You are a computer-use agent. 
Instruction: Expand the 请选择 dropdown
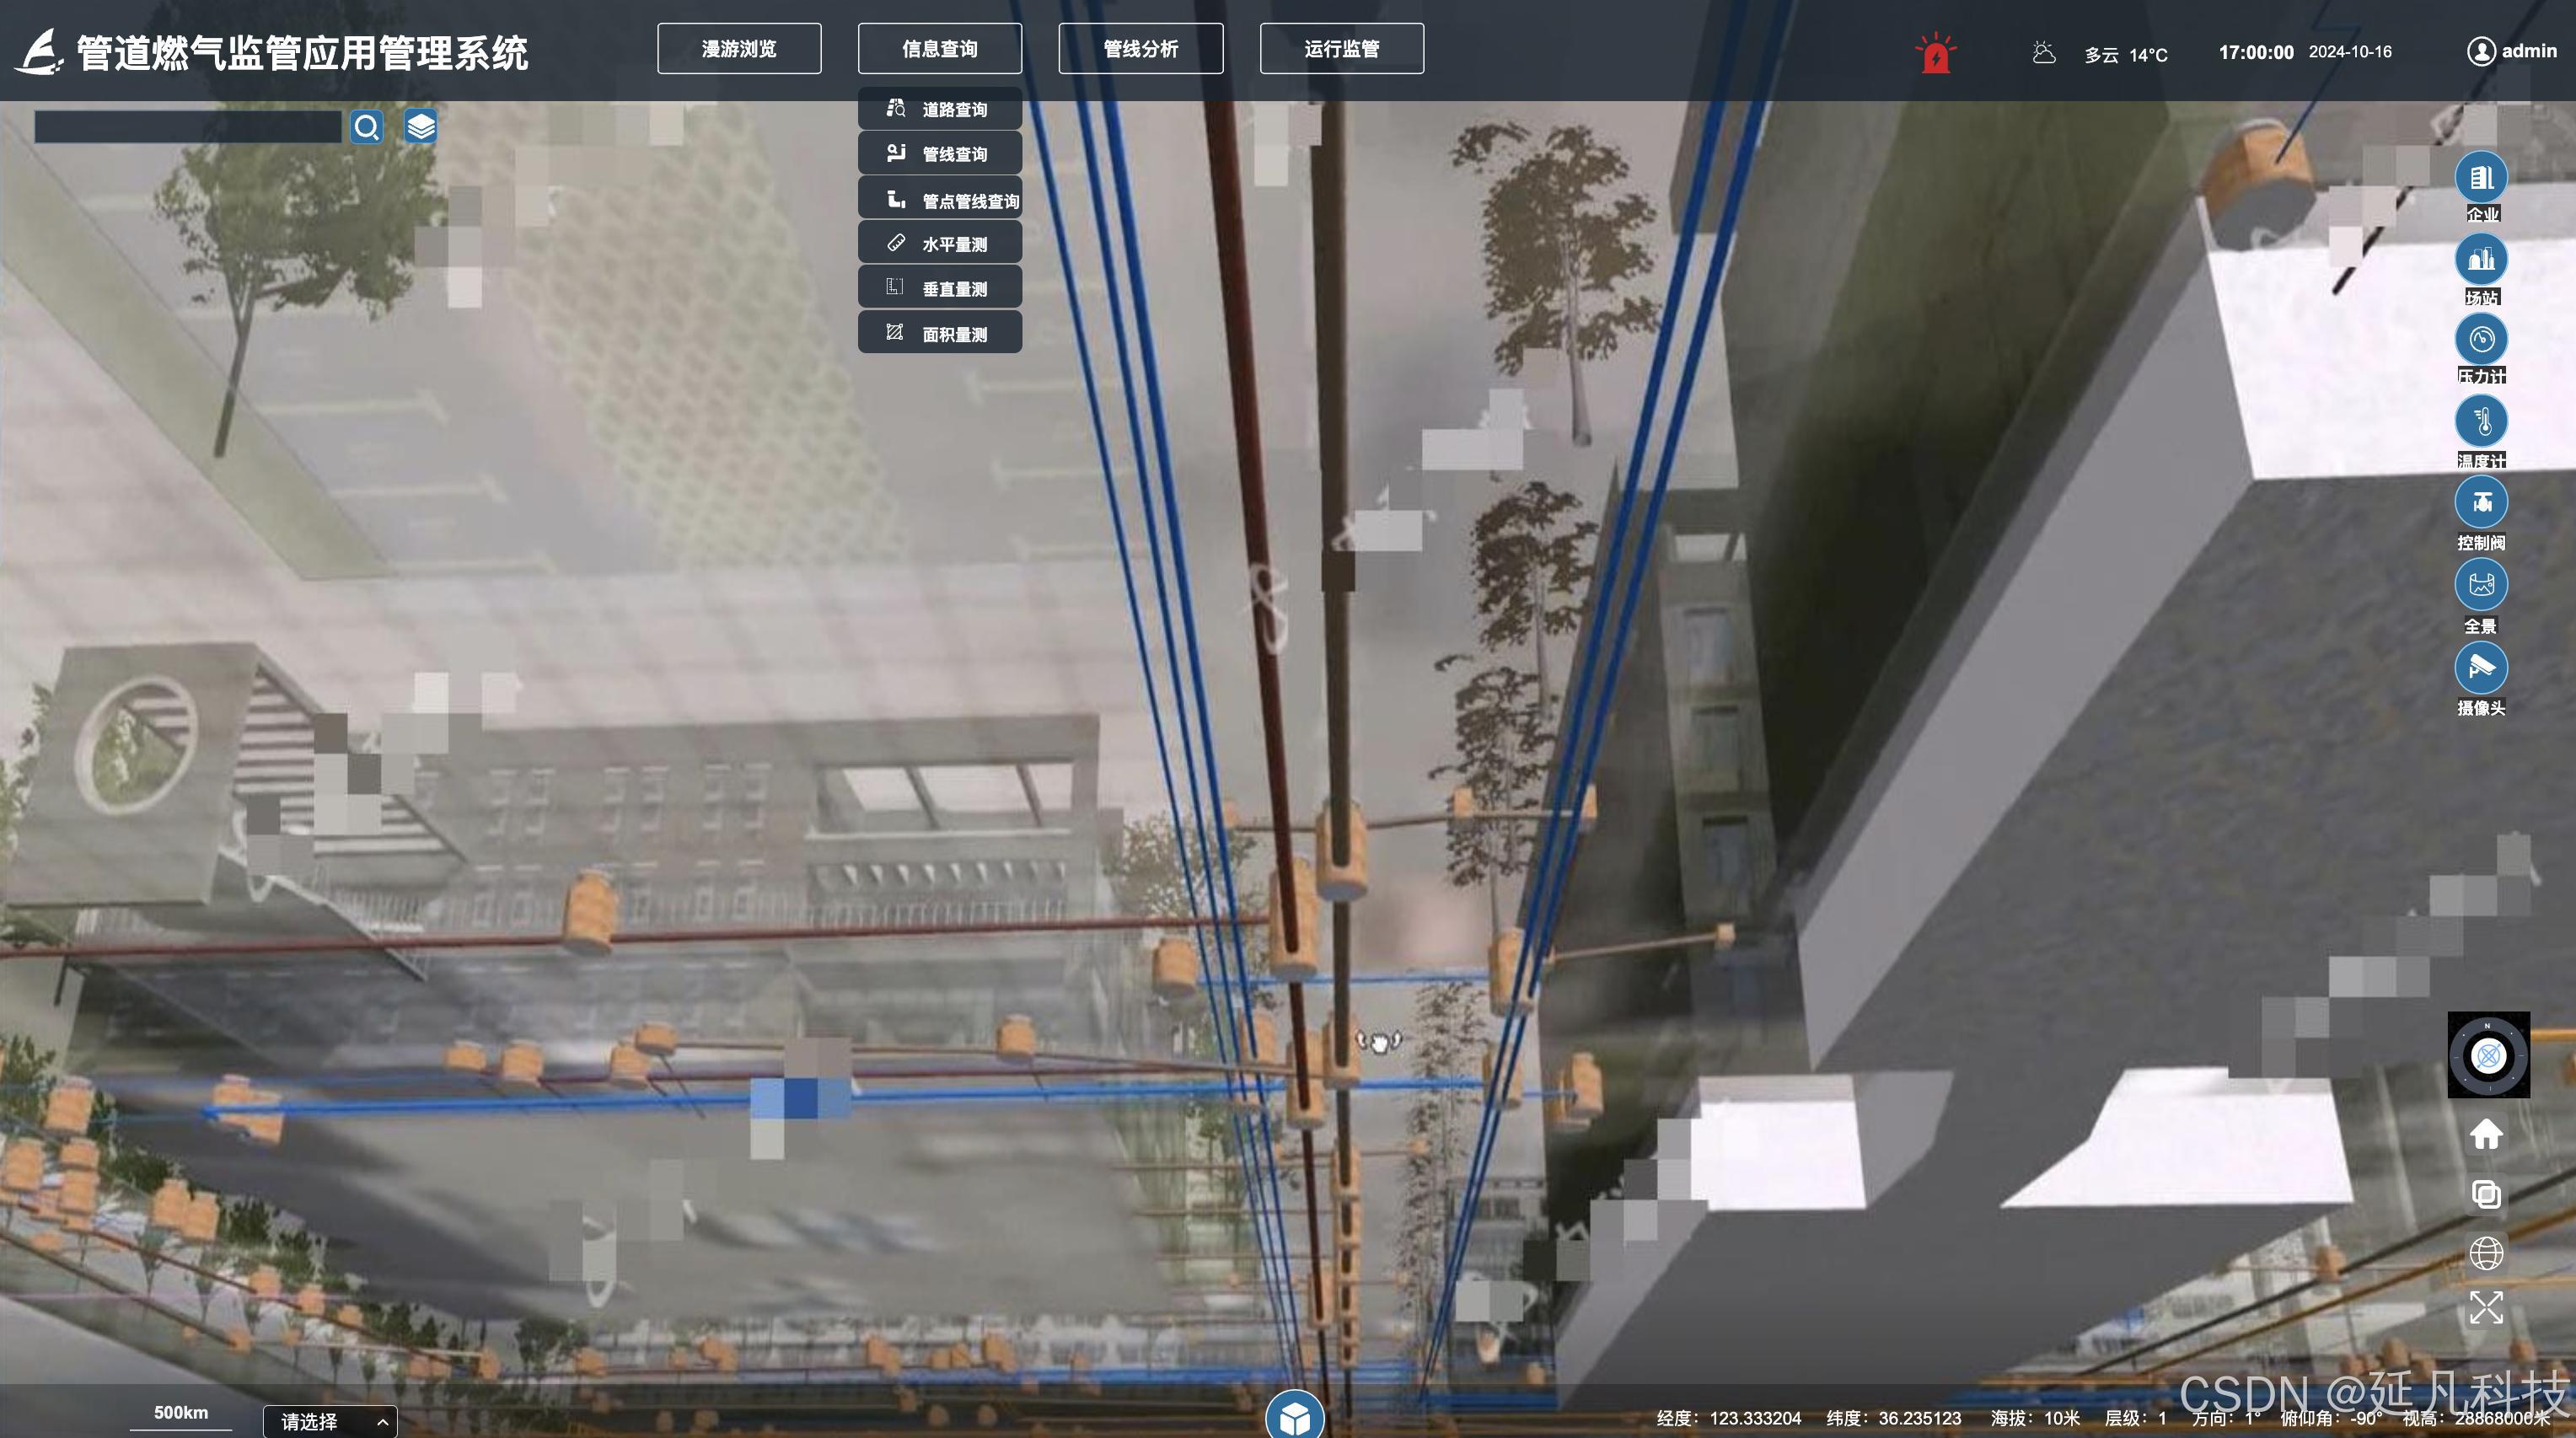pyautogui.click(x=330, y=1421)
